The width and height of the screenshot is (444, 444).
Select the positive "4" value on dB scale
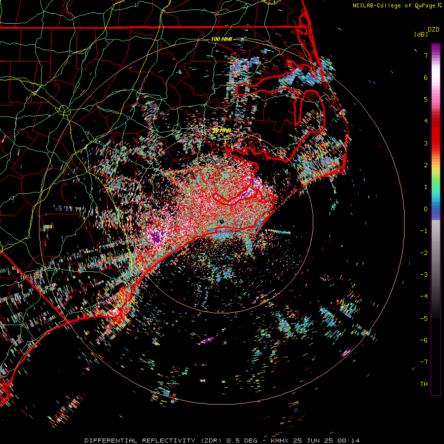pos(426,121)
